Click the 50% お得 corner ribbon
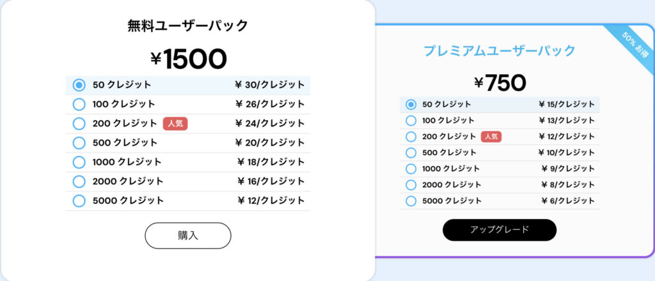The width and height of the screenshot is (655, 281). 632,45
